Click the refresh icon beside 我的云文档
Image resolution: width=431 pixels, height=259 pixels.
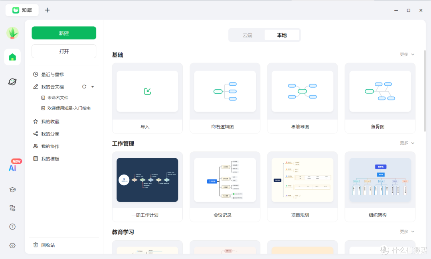[84, 87]
